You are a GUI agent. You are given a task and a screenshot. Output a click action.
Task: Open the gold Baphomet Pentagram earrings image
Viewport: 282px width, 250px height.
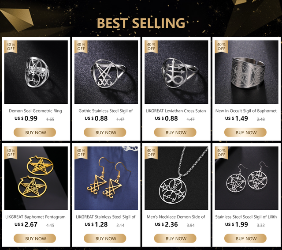36,178
